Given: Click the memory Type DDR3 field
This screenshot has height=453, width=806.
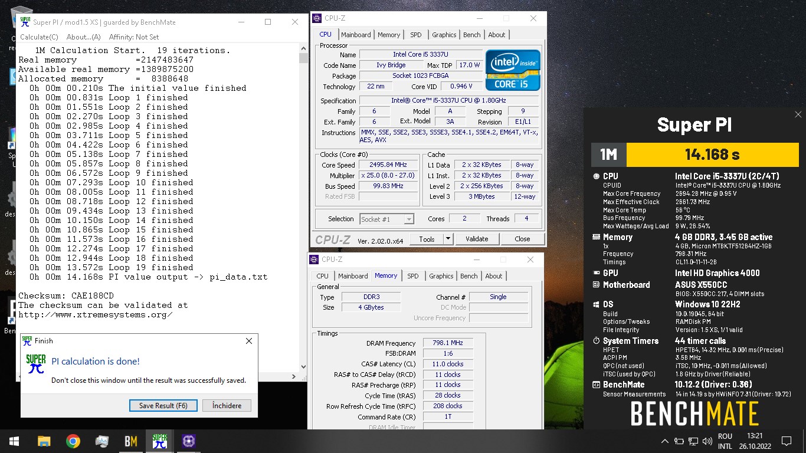Looking at the screenshot, I should click(371, 297).
